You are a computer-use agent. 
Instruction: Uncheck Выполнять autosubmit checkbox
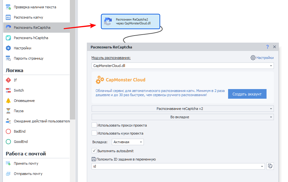(94, 151)
